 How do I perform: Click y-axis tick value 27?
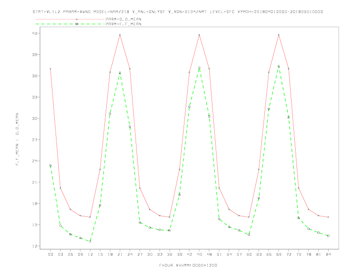click(x=35, y=140)
